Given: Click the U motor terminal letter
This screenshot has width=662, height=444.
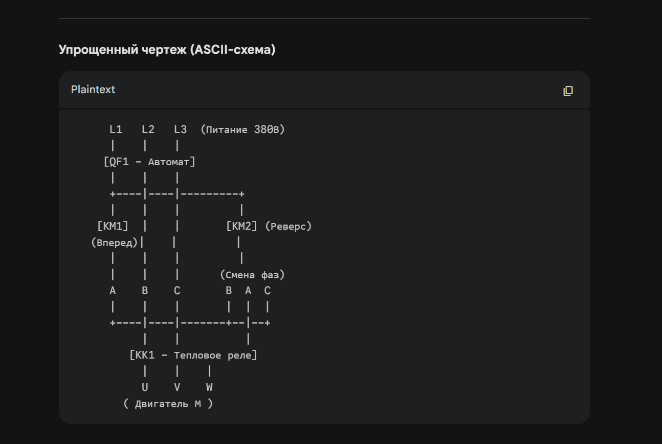Looking at the screenshot, I should tap(145, 387).
